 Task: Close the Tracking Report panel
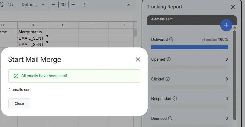[233, 7]
